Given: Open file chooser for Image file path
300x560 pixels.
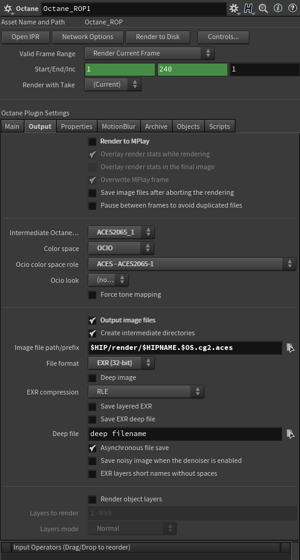Looking at the screenshot, I should (x=290, y=347).
